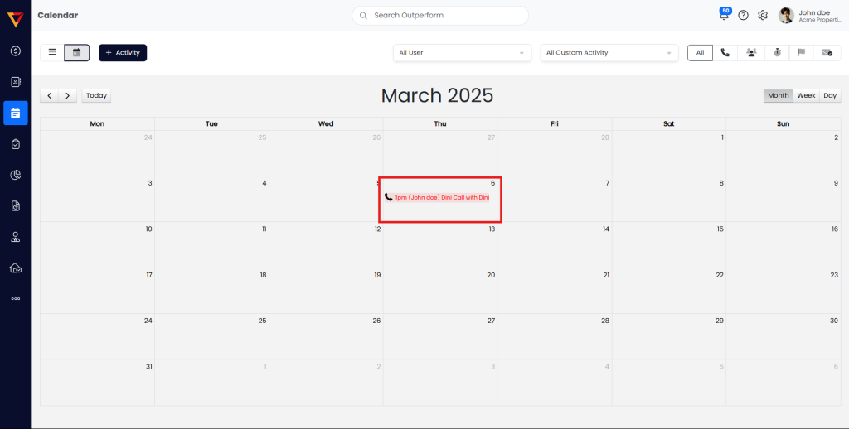Expand the All Custom Activity dropdown
The width and height of the screenshot is (849, 429).
point(609,52)
